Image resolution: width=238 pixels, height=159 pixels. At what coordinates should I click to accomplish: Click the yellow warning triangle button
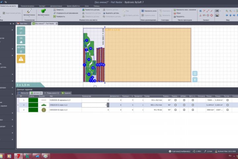click(x=21, y=59)
